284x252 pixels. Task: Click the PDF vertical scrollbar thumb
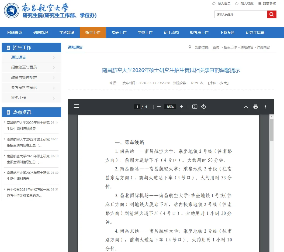coord(272,130)
